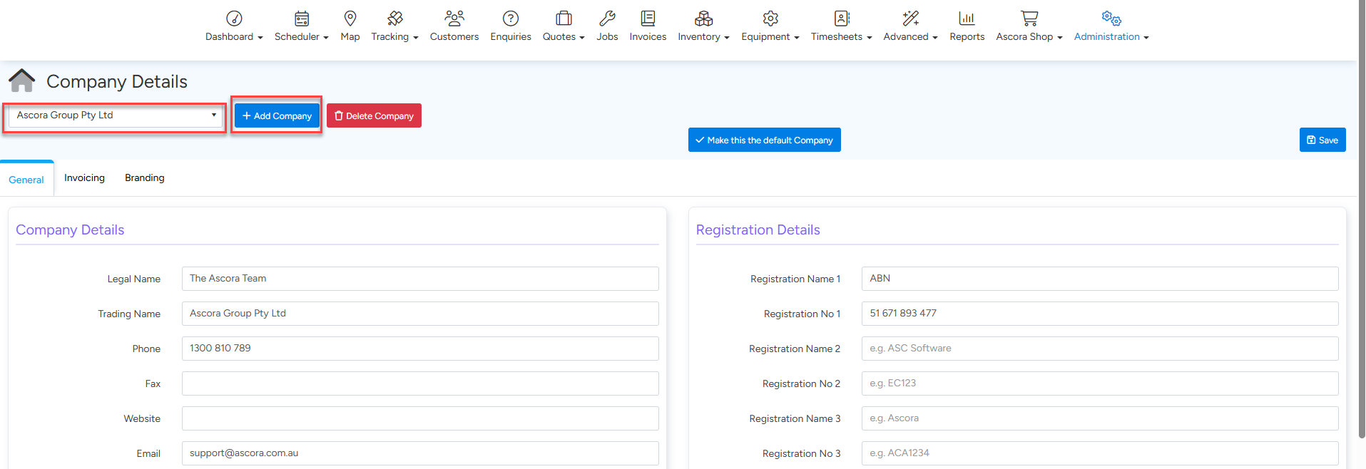The width and height of the screenshot is (1366, 469).
Task: Click the Enquiries question mark icon
Action: tap(510, 19)
